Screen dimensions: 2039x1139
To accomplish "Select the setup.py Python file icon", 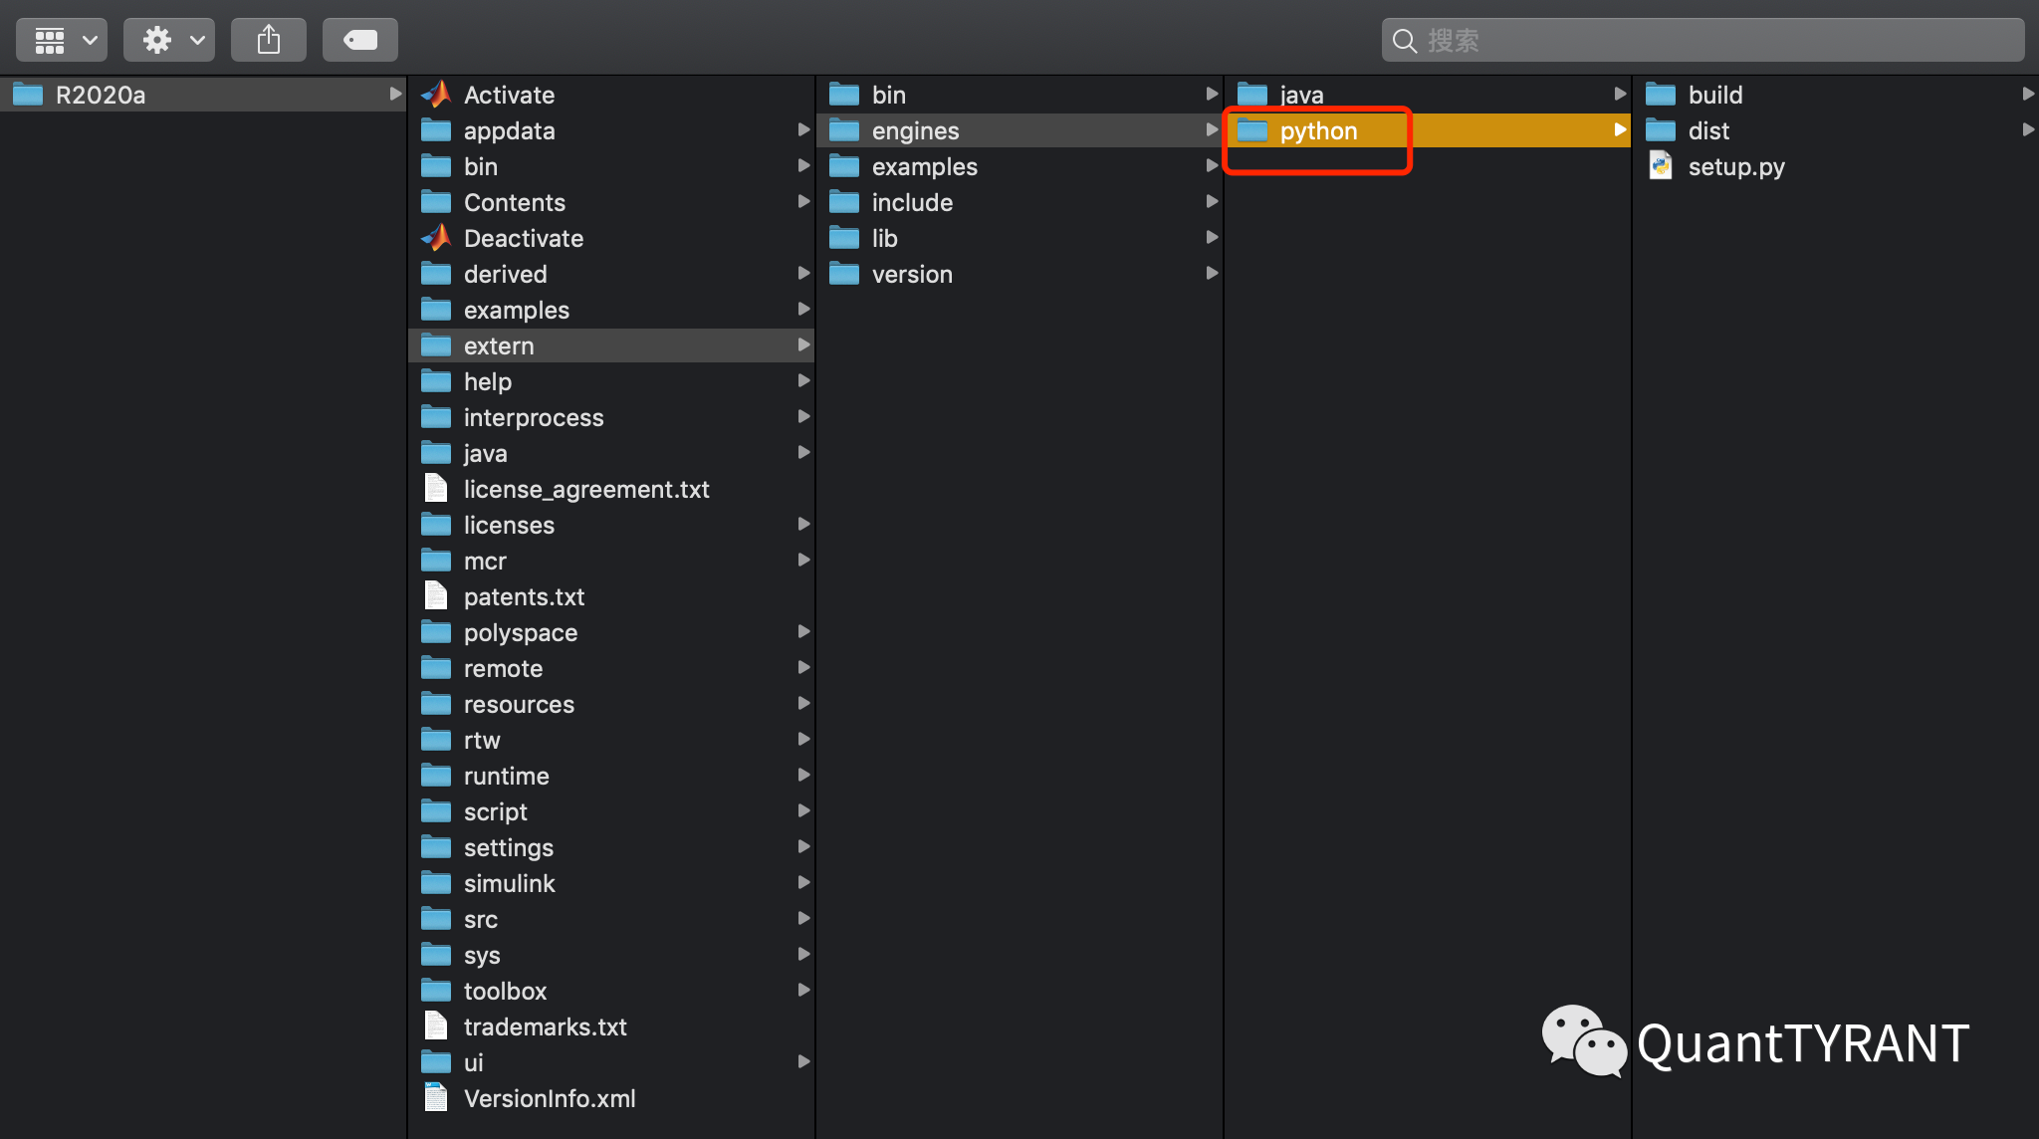I will [1661, 166].
